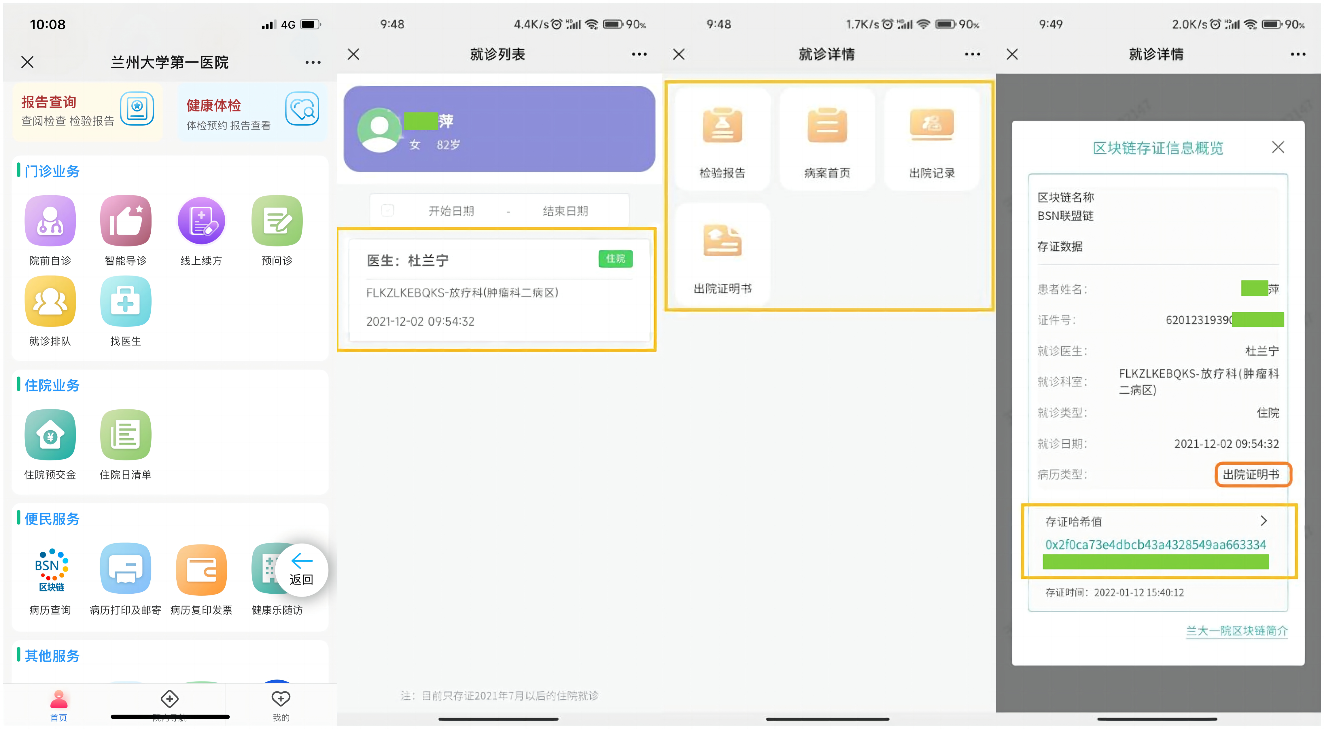The image size is (1324, 729).
Task: Tap the green 住院 tag on the visit card
Action: point(615,259)
